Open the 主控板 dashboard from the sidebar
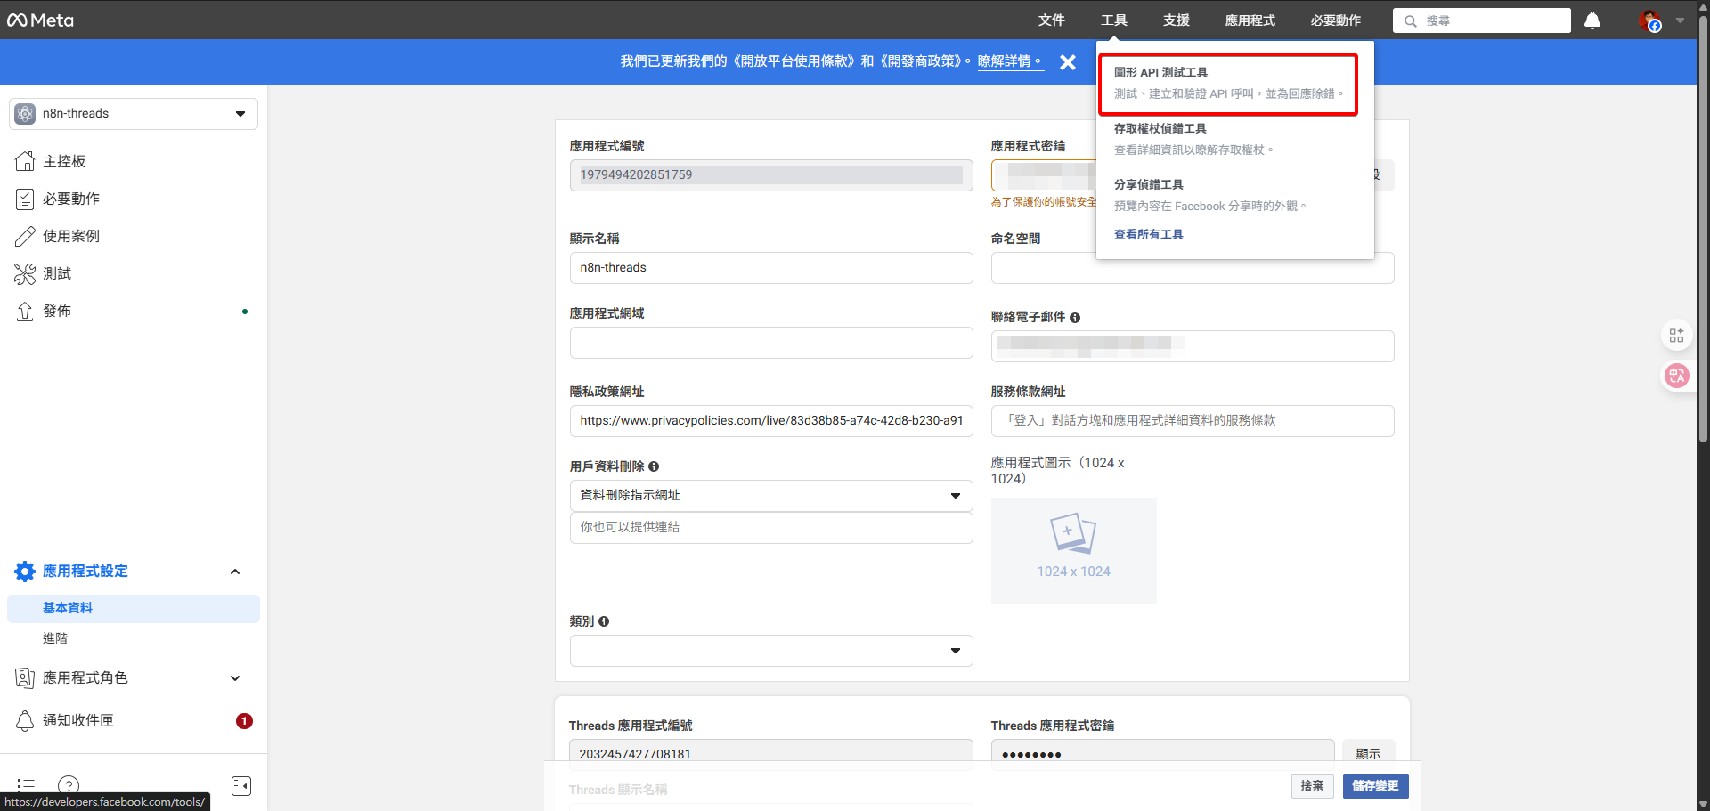 (x=63, y=161)
